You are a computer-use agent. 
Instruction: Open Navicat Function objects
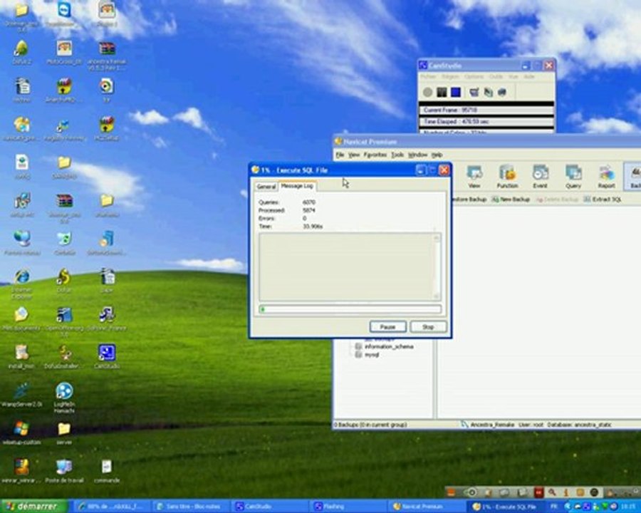[x=507, y=177]
